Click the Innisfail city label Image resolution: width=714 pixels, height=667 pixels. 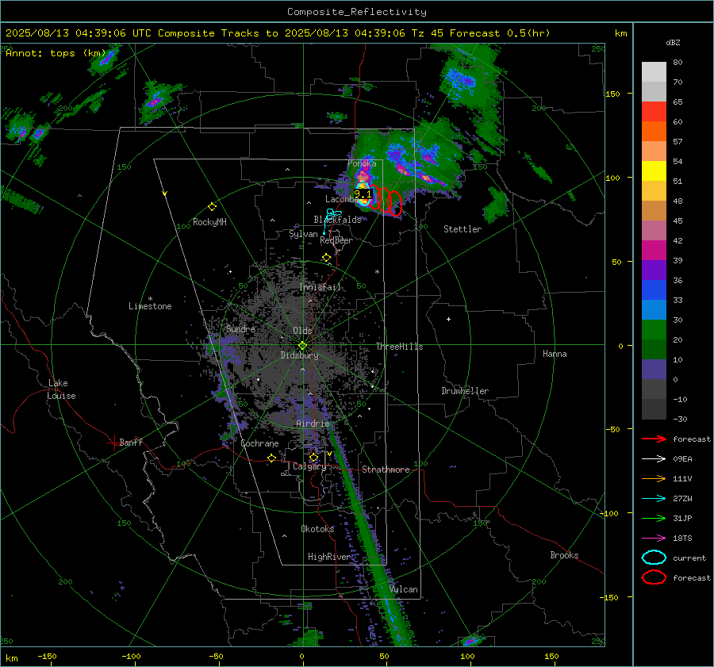320,287
